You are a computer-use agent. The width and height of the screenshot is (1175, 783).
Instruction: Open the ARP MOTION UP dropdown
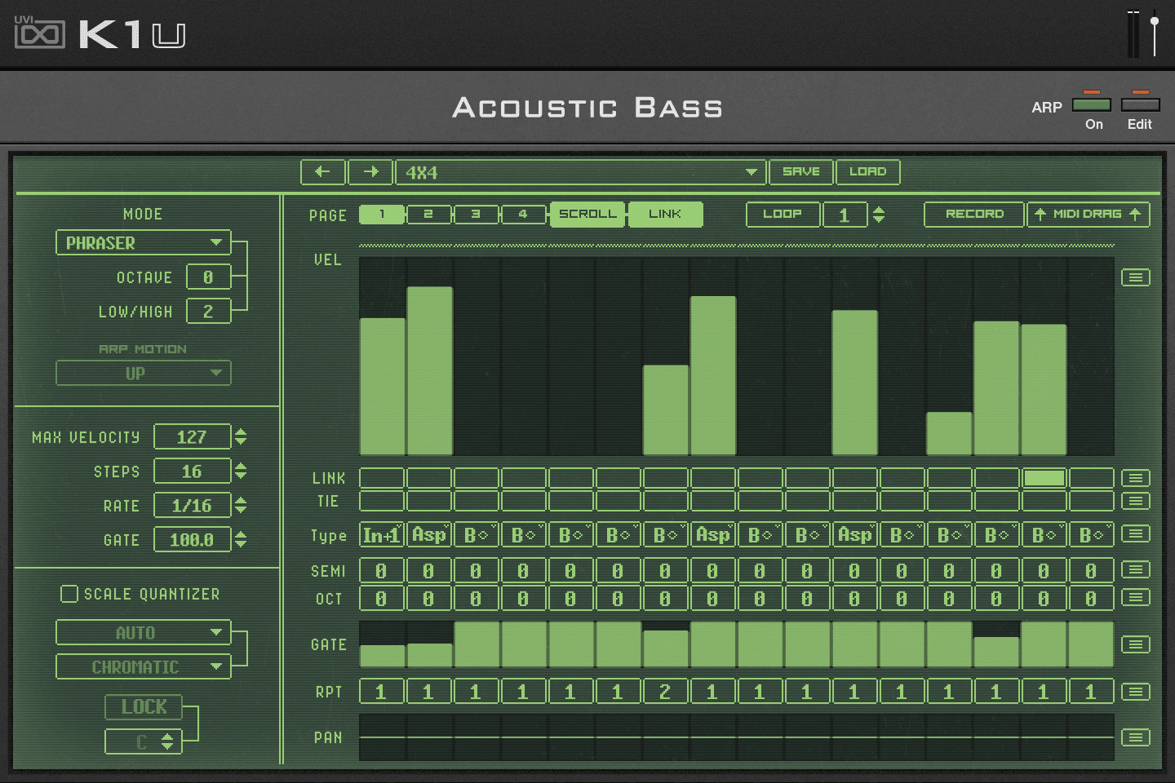pyautogui.click(x=143, y=373)
